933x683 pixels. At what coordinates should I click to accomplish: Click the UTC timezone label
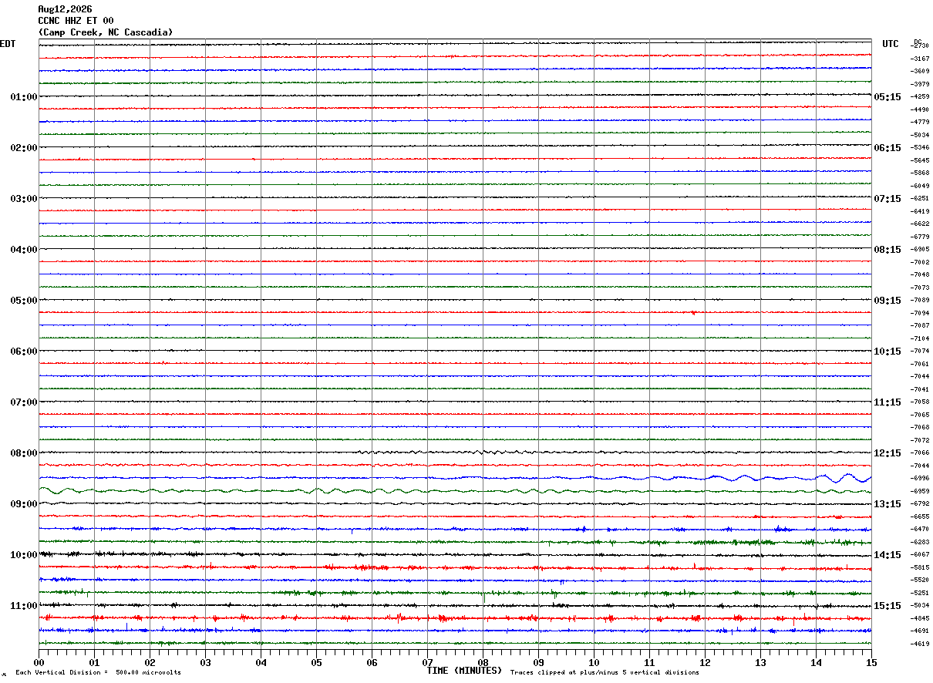[x=891, y=44]
